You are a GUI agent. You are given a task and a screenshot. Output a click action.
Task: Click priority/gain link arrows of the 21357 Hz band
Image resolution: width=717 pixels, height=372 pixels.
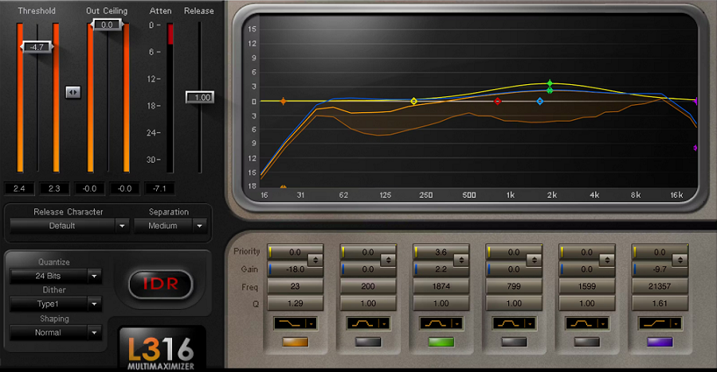[x=680, y=260]
